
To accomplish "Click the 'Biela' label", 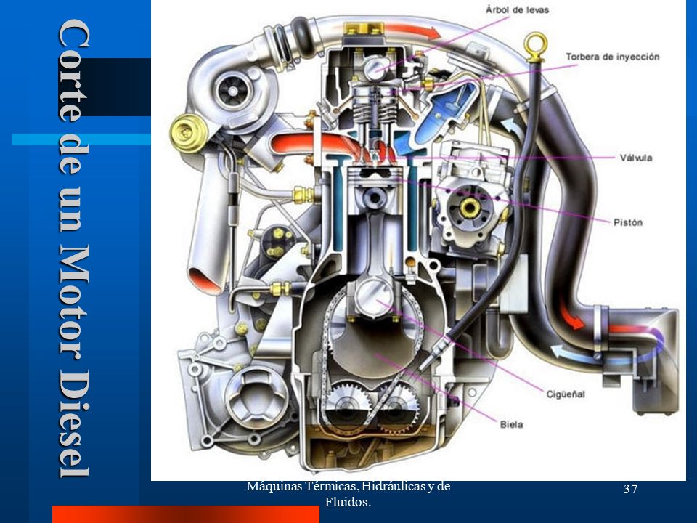I will click(x=511, y=425).
